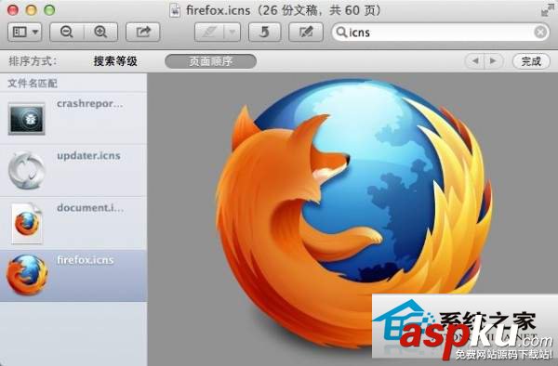Click the firefox.icns sidebar label

click(x=85, y=260)
